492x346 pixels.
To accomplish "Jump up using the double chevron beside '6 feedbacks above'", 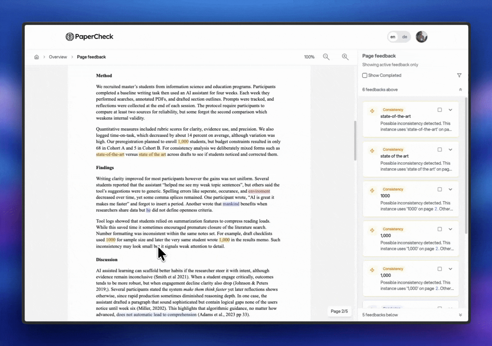I will pos(461,90).
